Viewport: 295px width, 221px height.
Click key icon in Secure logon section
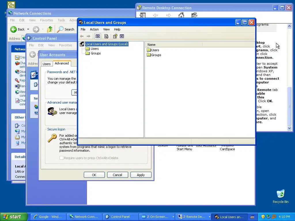52,138
